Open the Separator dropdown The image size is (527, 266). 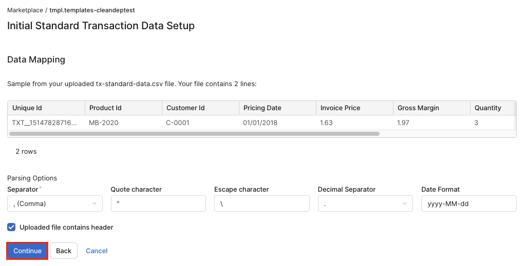55,203
